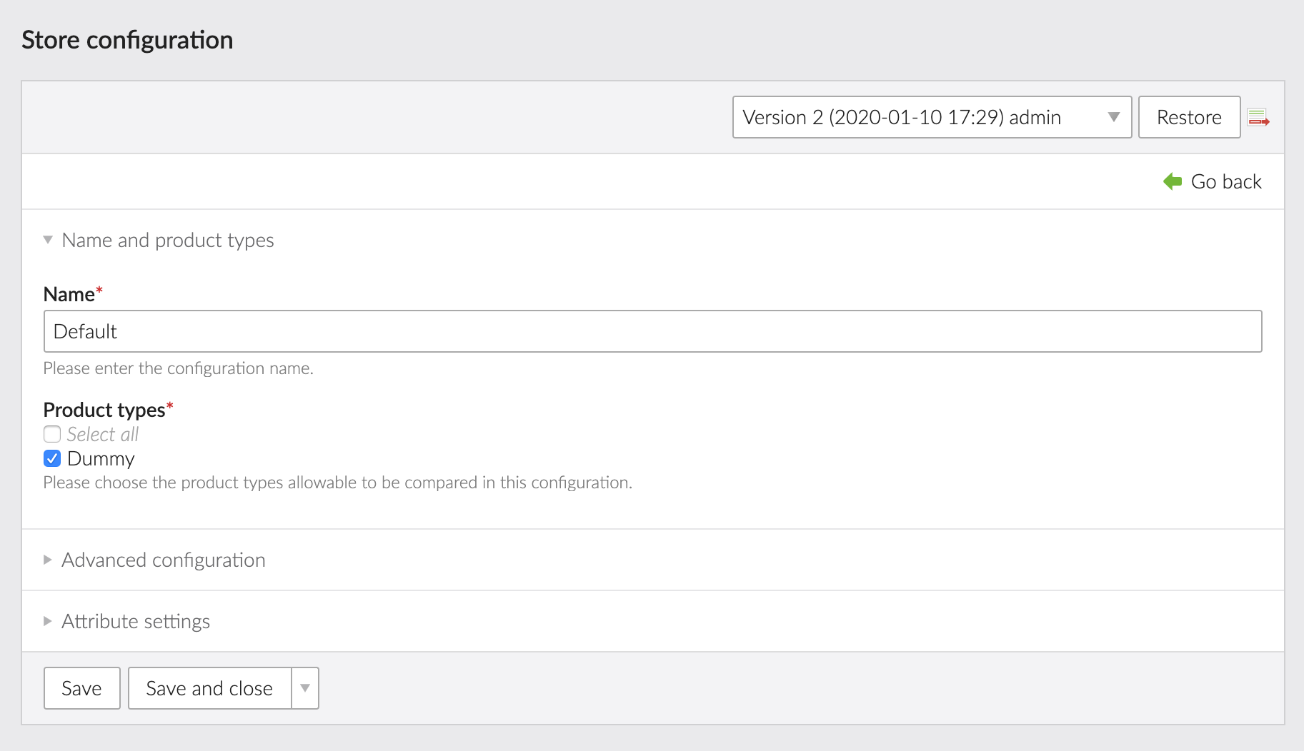Open the arrow menu beside Save and close

pyautogui.click(x=305, y=688)
